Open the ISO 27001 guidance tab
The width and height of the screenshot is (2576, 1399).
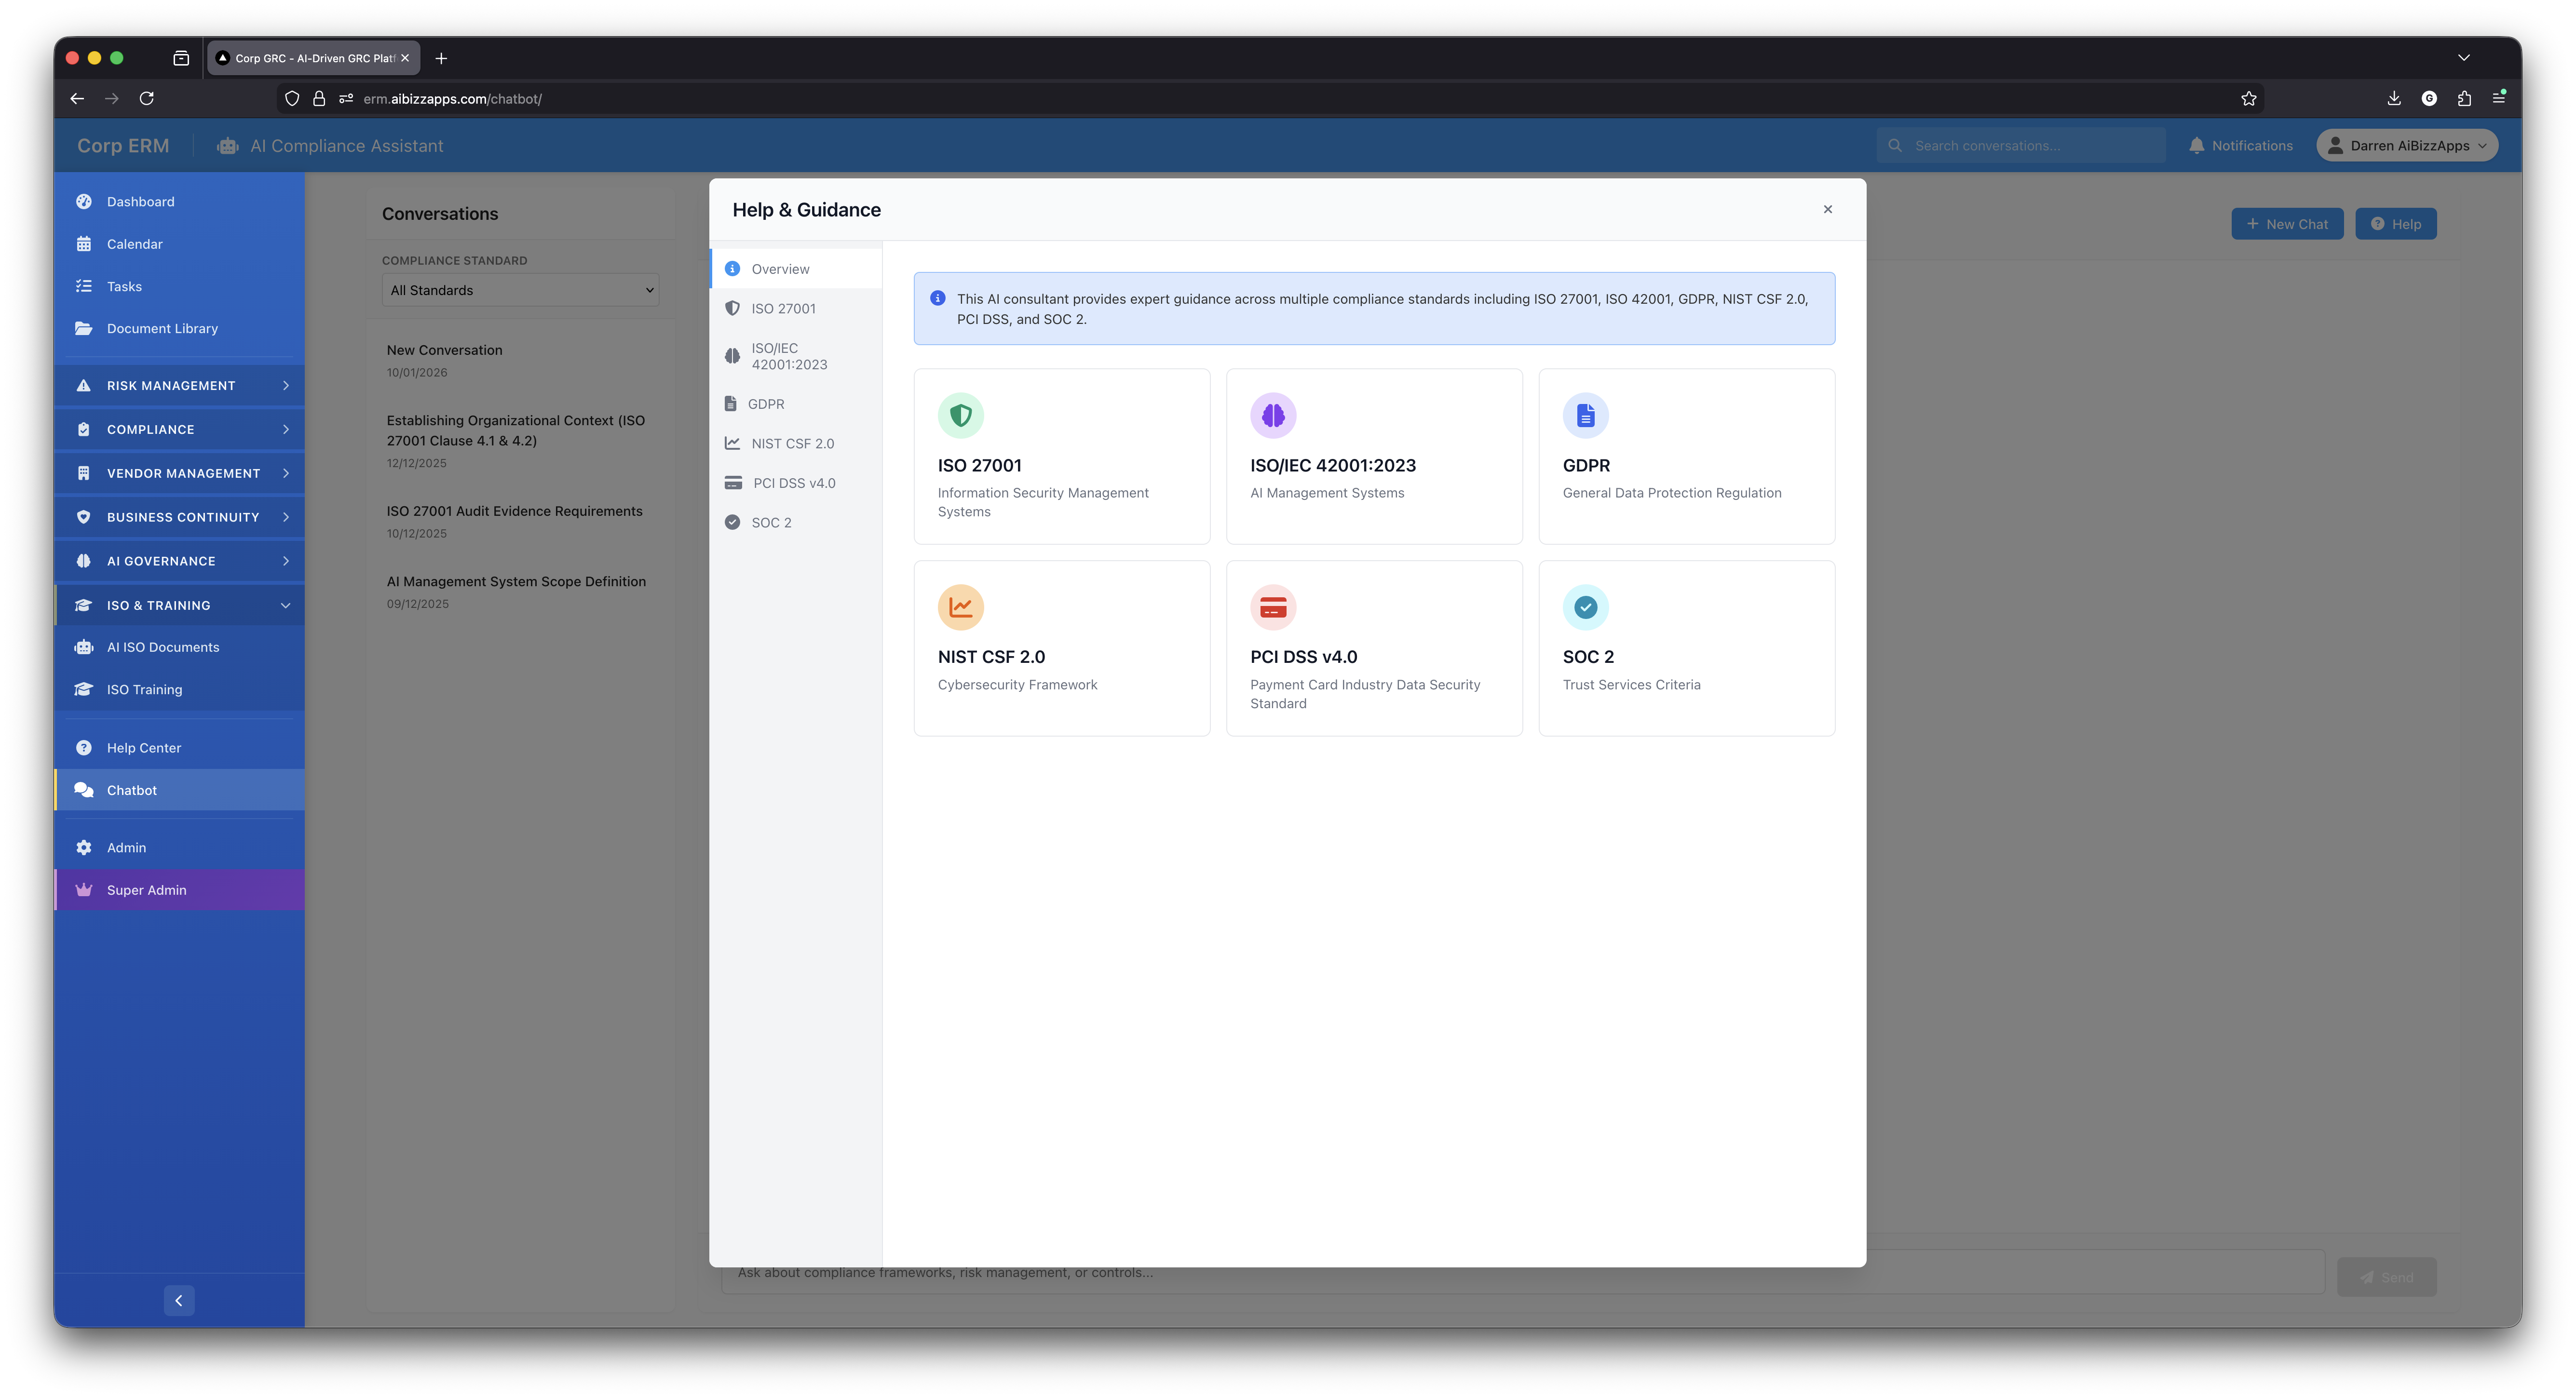pyautogui.click(x=783, y=309)
